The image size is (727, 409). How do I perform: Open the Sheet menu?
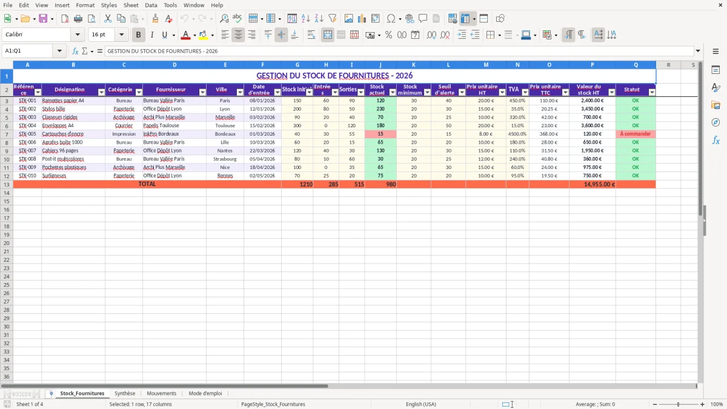(x=131, y=5)
